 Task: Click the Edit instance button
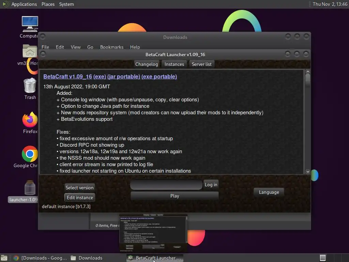[80, 198]
